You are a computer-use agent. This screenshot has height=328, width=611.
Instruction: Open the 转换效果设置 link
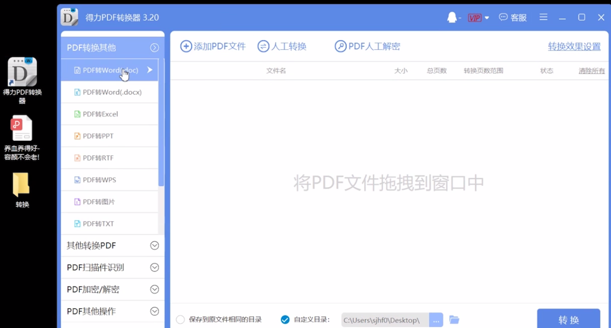574,47
